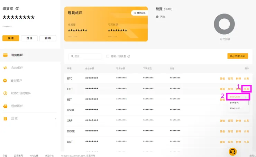Open the 理財帳戶 piggy bank icon
This screenshot has height=157, width=256.
click(5, 106)
